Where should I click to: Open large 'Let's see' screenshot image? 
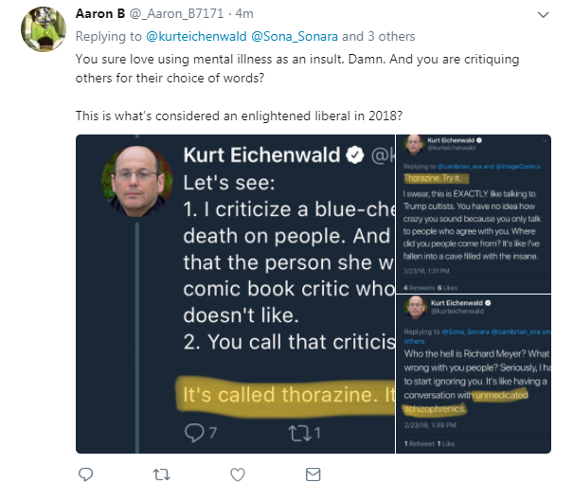(x=235, y=295)
